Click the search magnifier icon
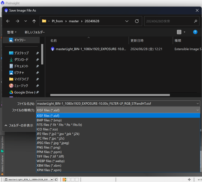Screen dimensions: 202x182 point(195,21)
